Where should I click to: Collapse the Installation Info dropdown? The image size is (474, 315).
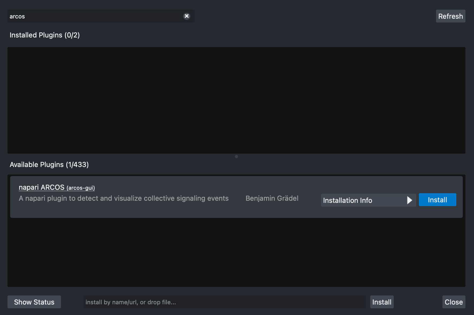pos(368,200)
